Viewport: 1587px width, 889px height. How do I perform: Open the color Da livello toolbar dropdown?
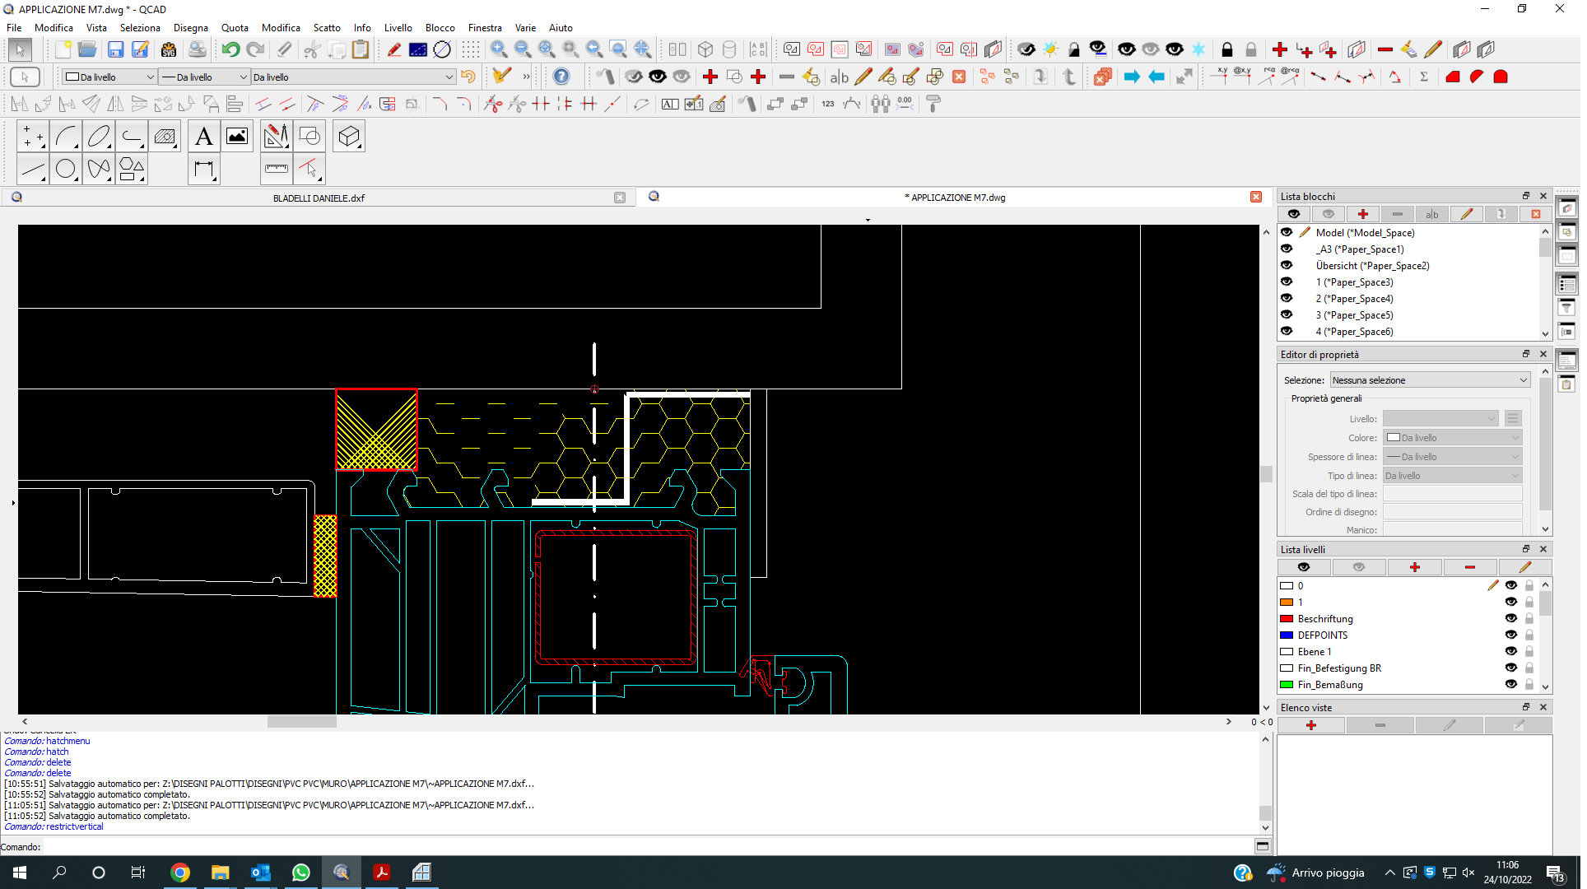(x=109, y=77)
